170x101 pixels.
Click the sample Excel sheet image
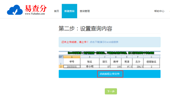pos(110,59)
